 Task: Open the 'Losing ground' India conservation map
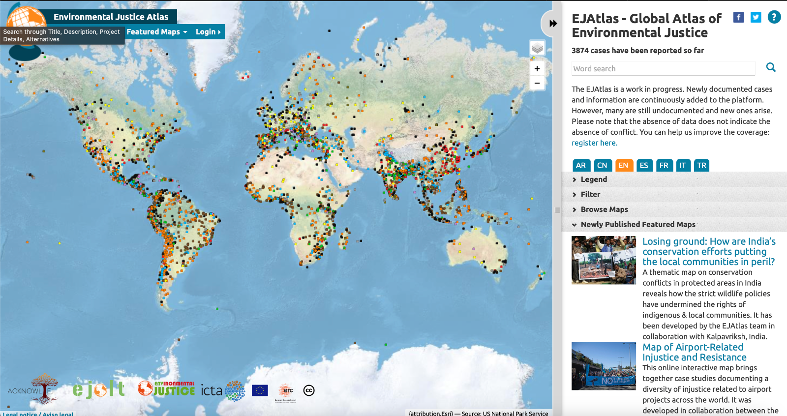point(709,252)
